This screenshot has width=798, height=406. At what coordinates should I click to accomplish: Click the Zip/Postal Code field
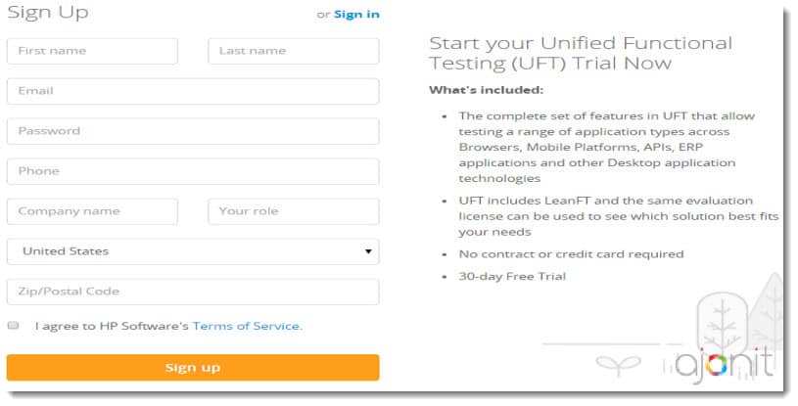pos(193,292)
